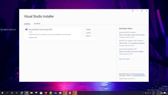Image resolution: width=168 pixels, height=95 pixels.
Task: Open the taskbar clock and date
Action: [x=159, y=93]
